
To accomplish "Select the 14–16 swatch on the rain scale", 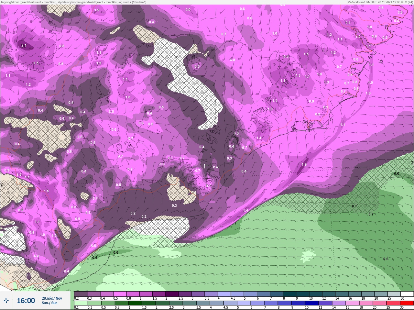I will [x=339, y=303].
